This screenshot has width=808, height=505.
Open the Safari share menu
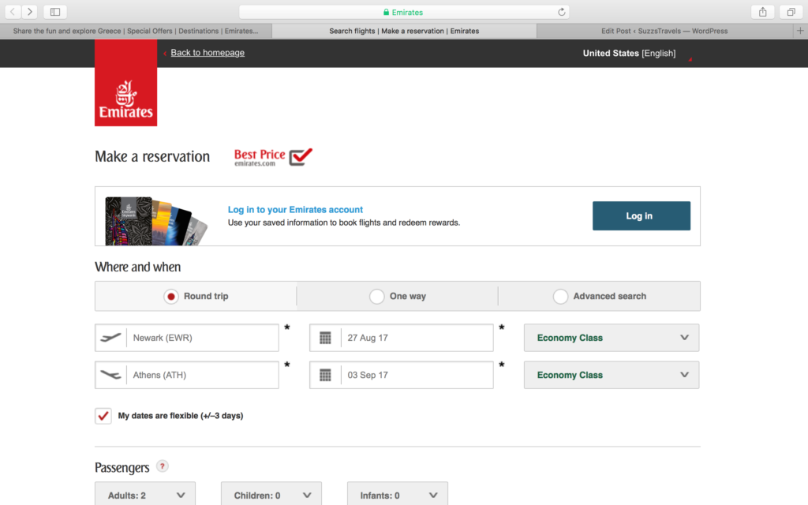(763, 11)
